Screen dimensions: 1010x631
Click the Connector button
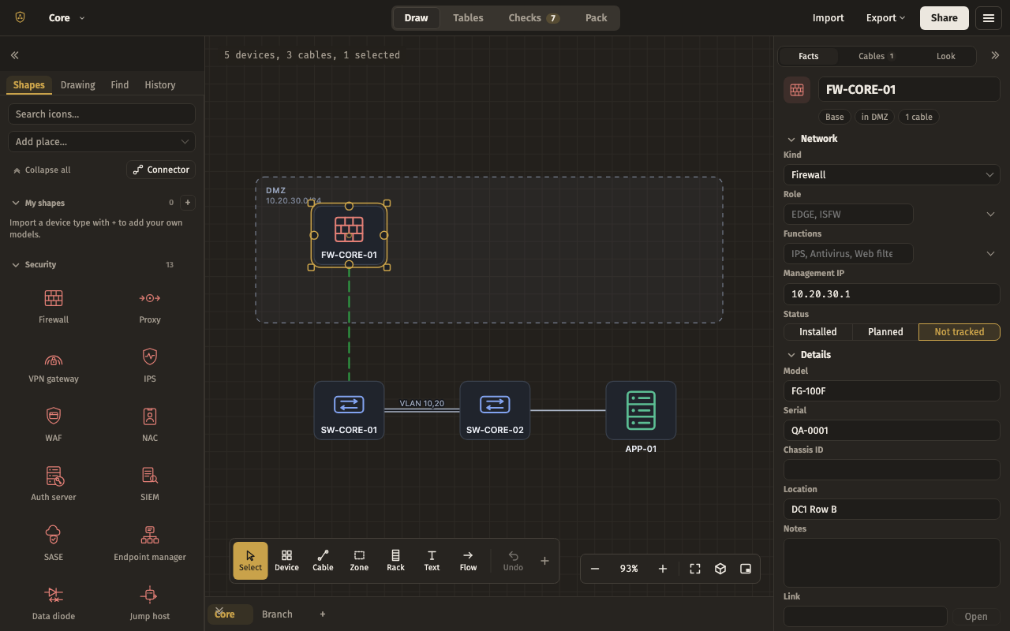(x=161, y=170)
